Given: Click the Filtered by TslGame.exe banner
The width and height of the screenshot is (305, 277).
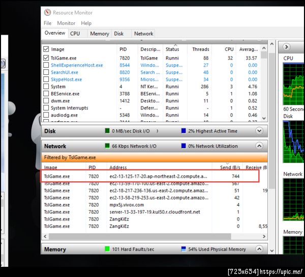Looking at the screenshot, I should [155, 157].
